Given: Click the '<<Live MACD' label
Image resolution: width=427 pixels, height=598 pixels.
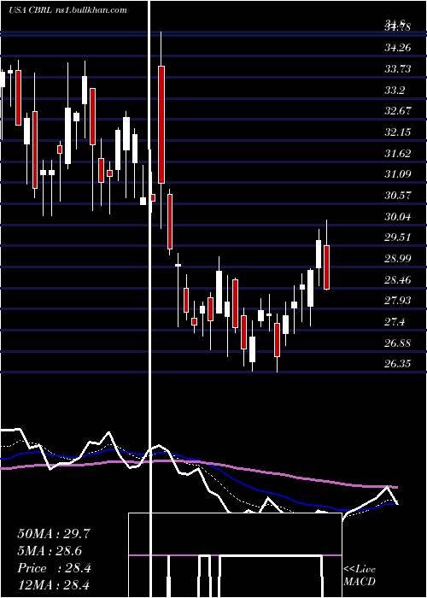Looking at the screenshot, I should point(360,575).
